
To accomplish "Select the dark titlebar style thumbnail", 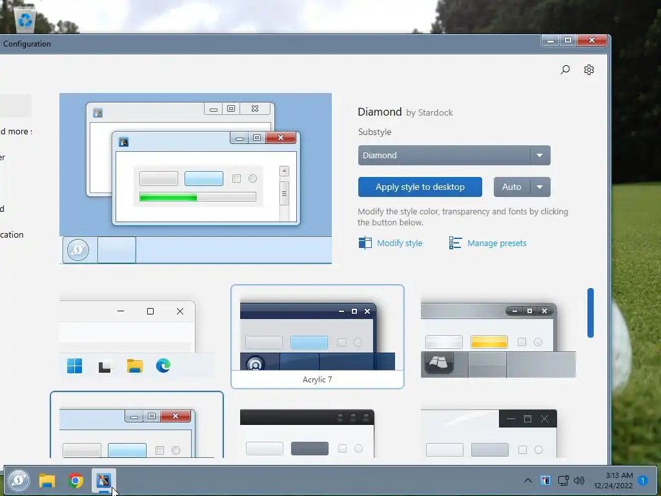I will (x=307, y=433).
